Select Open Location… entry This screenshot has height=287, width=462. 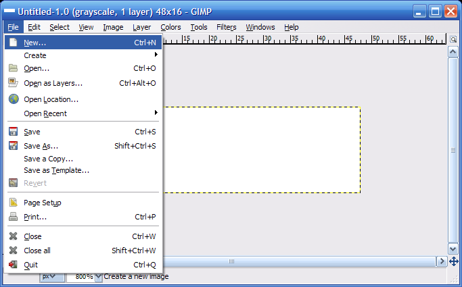[x=83, y=99]
